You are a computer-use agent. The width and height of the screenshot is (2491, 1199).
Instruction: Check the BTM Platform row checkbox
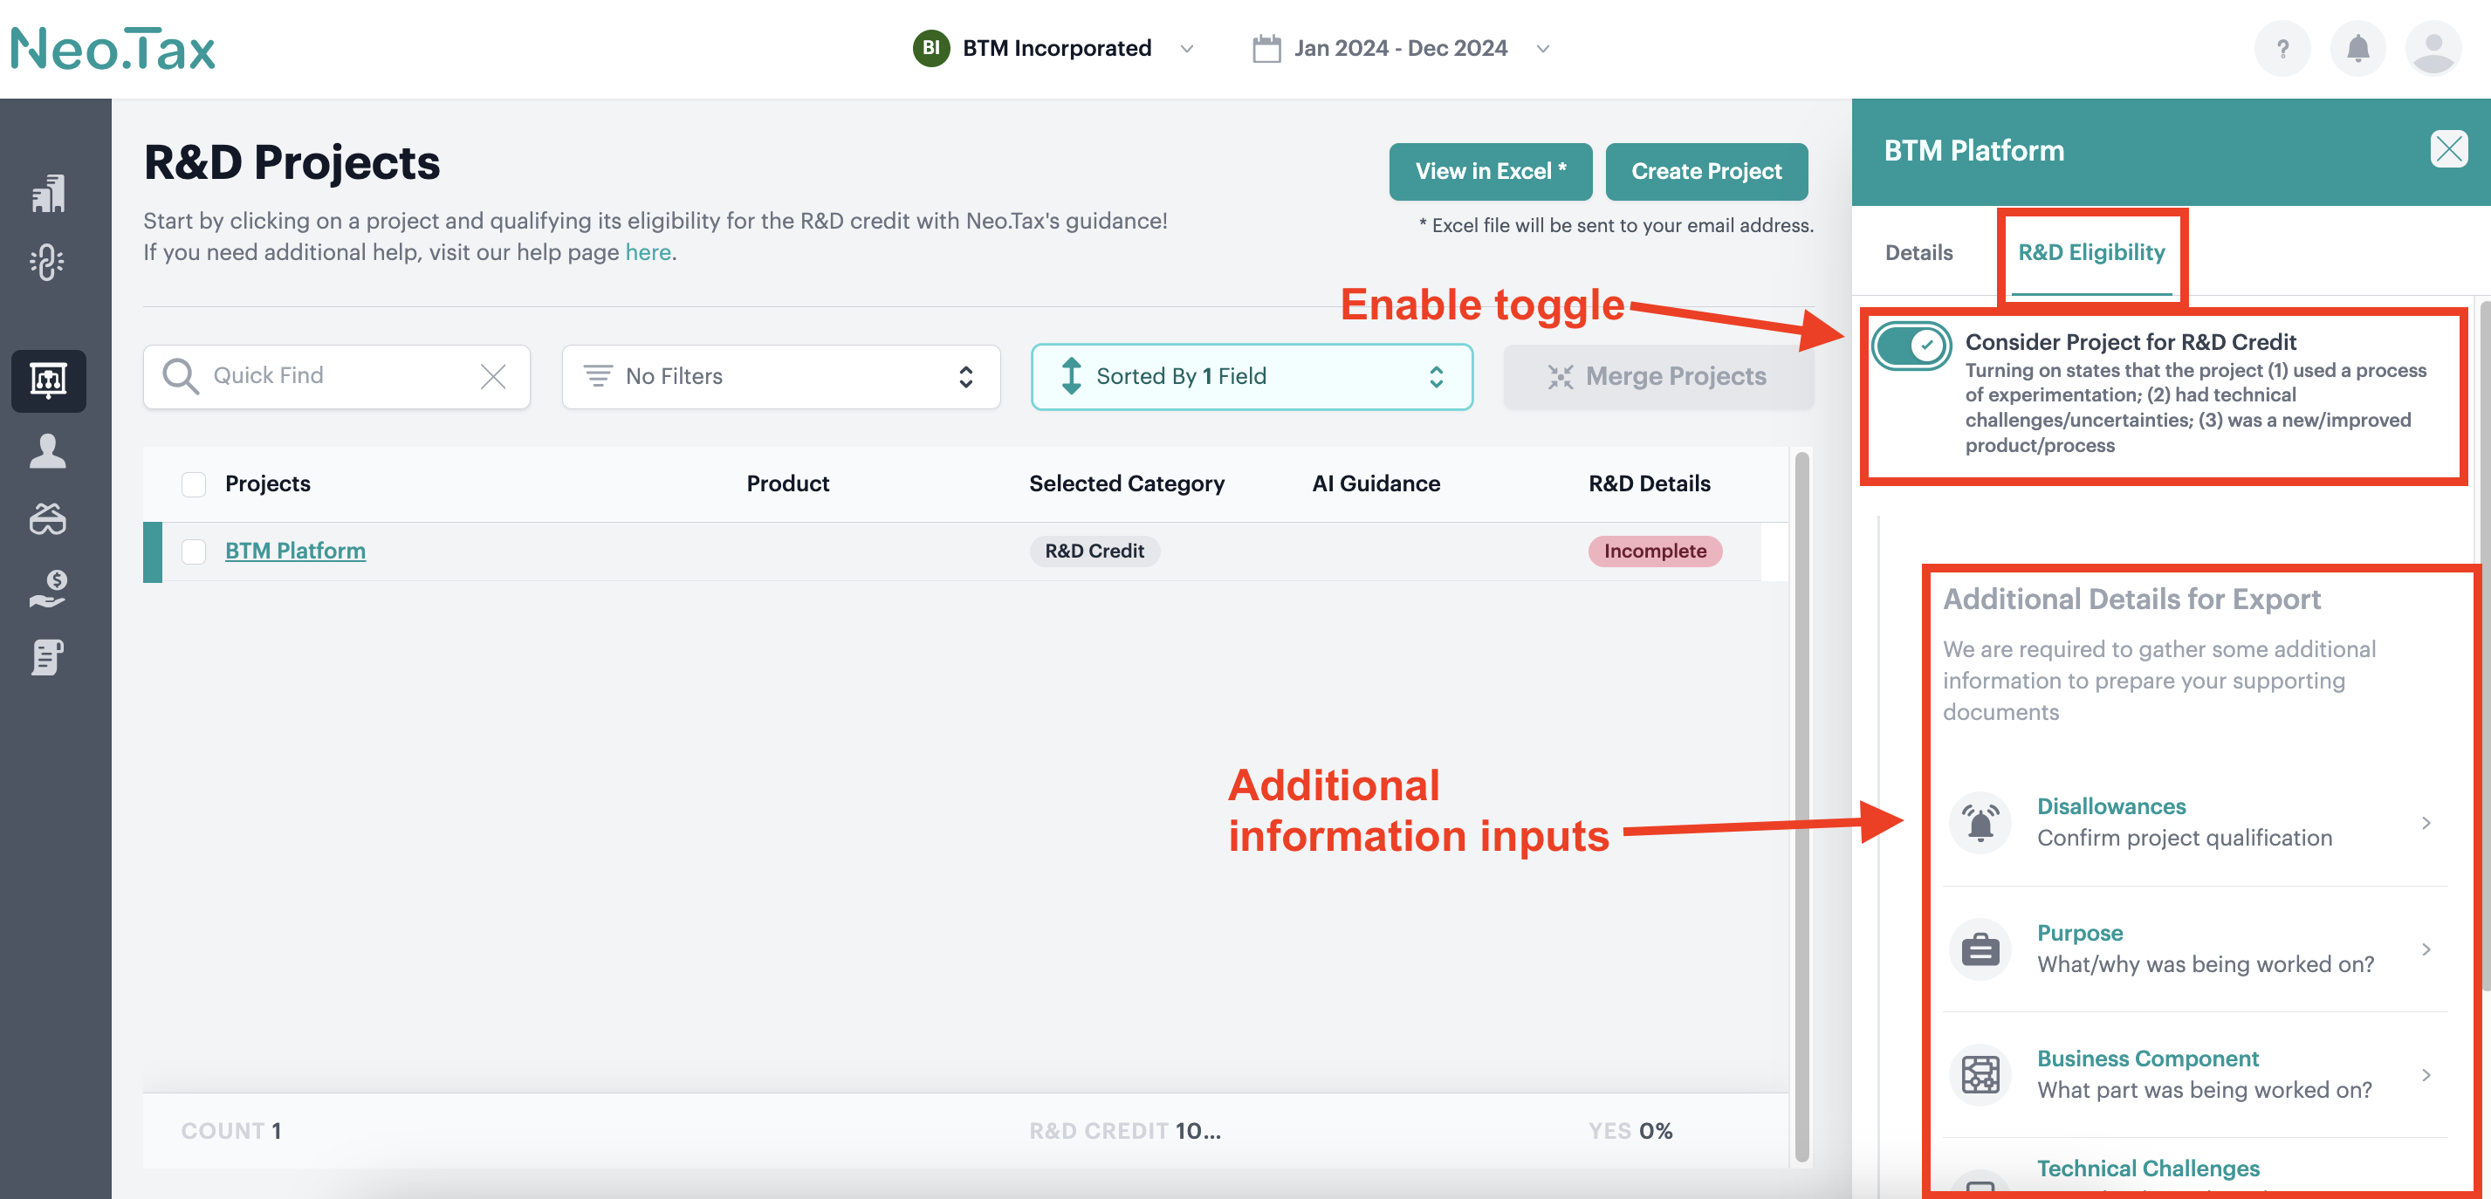195,552
